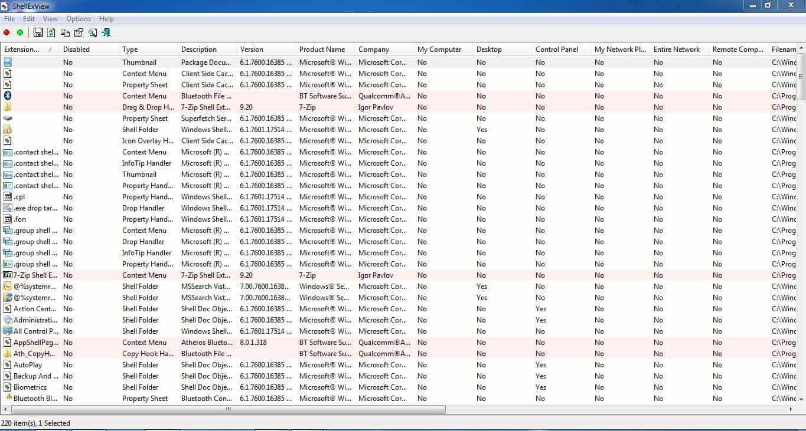Click the horizontal scrollbar right arrow
Image resolution: width=806 pixels, height=431 pixels.
click(x=792, y=409)
